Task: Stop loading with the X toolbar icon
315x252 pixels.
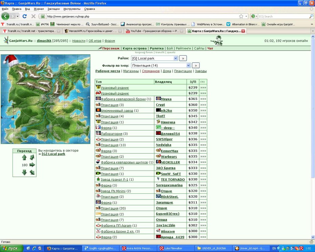Action: point(33,16)
